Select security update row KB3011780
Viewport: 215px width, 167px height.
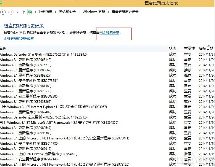(x=107, y=144)
